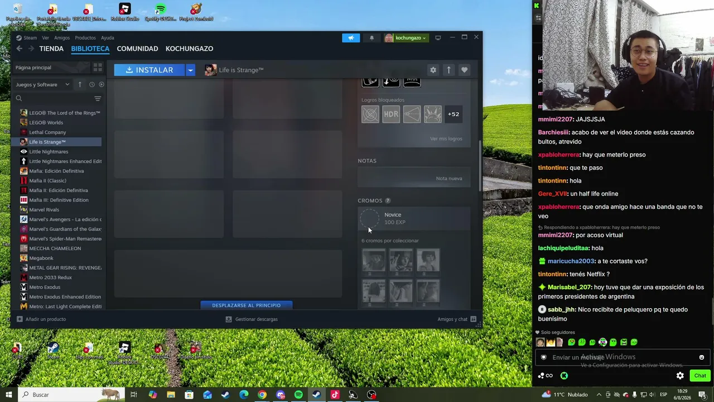
Task: Open the Ver menu
Action: pos(45,38)
